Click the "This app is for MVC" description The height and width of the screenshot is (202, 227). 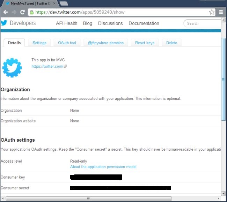[x=48, y=60]
